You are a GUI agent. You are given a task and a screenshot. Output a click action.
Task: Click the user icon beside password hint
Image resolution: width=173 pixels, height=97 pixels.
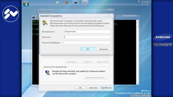point(48,73)
